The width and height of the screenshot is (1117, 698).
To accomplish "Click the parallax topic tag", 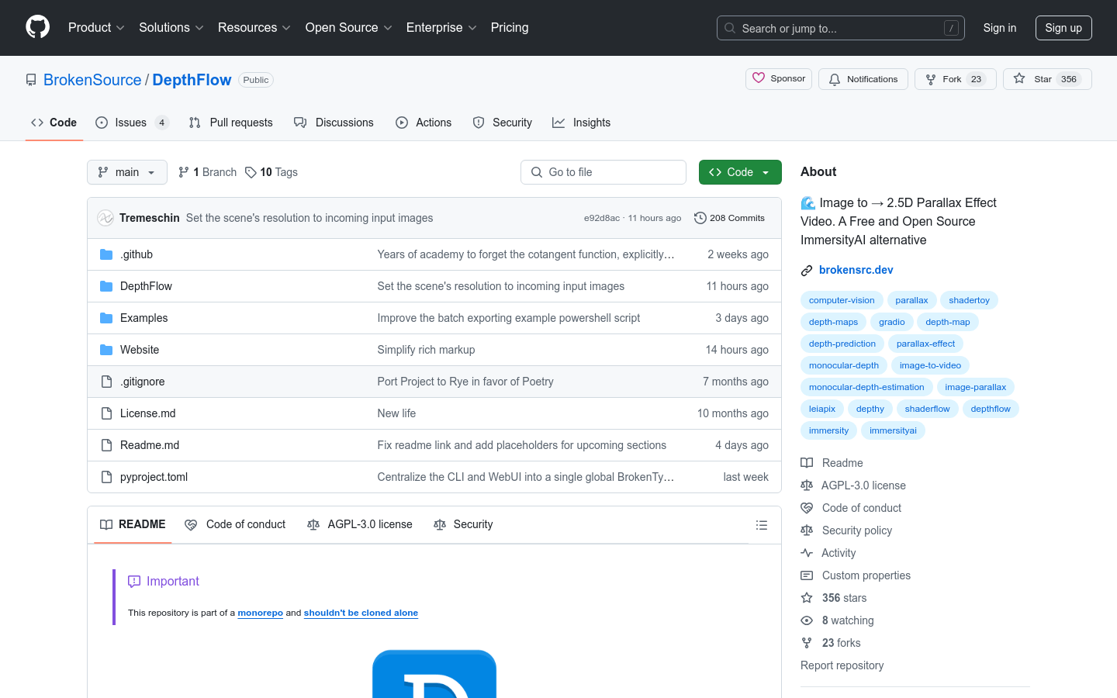I will [911, 300].
